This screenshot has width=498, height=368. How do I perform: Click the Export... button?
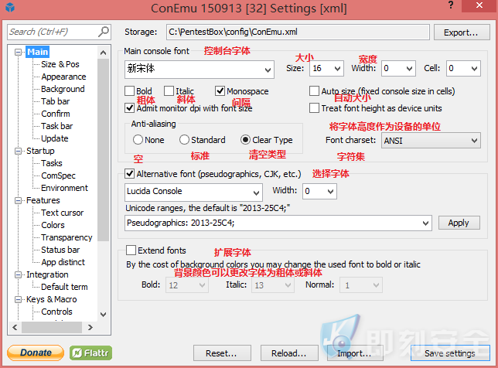click(x=462, y=32)
